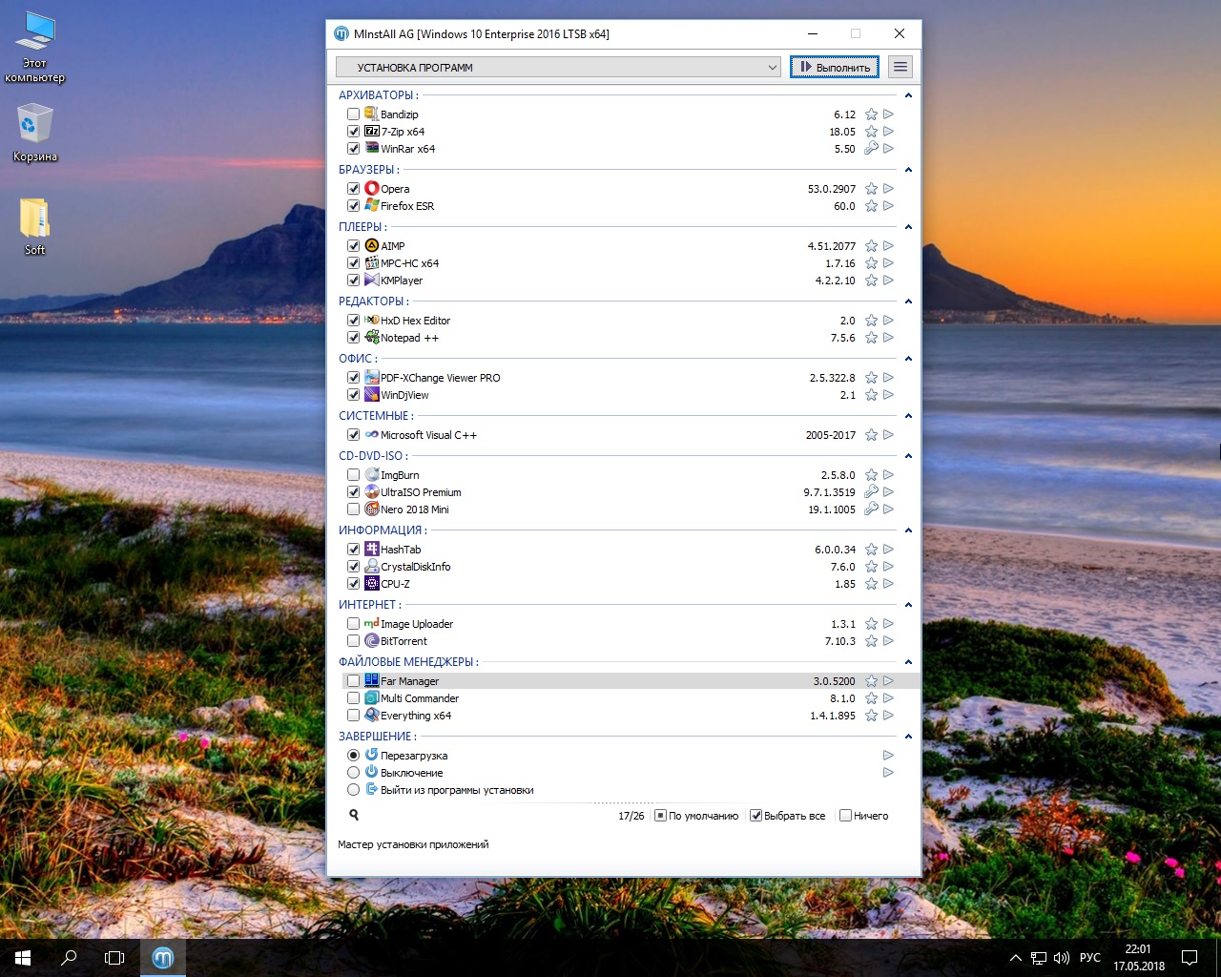1221x977 pixels.
Task: Click the play arrow for Firefox ESR
Action: tap(888, 206)
